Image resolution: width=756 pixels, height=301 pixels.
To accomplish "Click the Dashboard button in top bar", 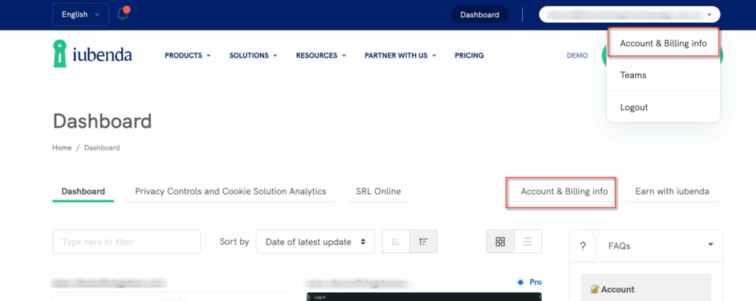I will [479, 14].
